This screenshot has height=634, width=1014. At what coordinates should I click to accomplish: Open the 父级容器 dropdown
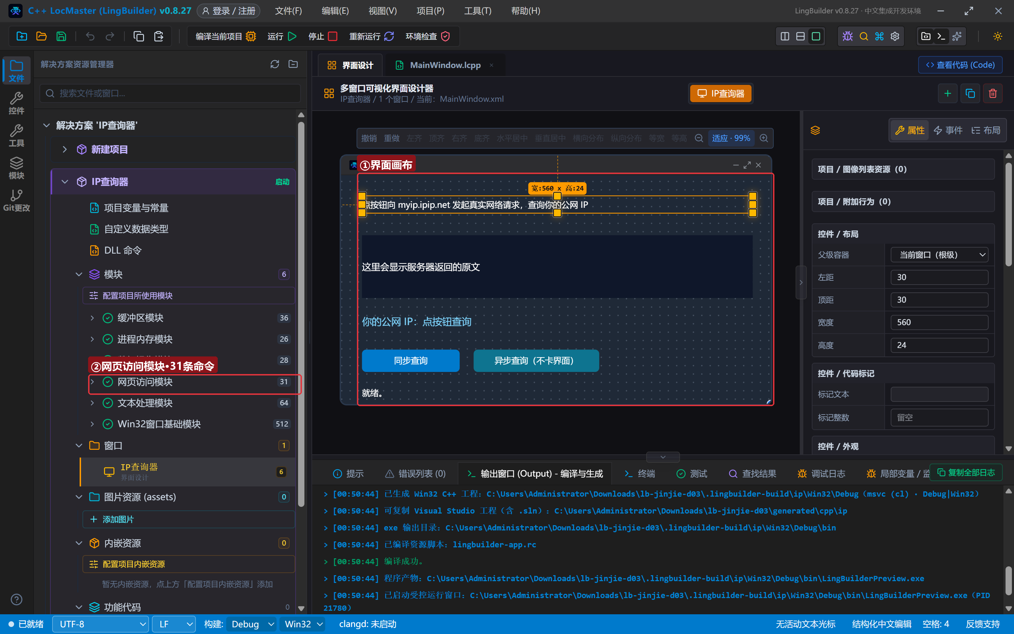tap(939, 255)
